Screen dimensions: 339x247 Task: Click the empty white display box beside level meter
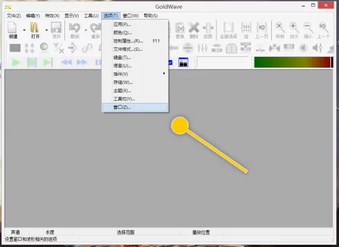pyautogui.click(x=224, y=62)
